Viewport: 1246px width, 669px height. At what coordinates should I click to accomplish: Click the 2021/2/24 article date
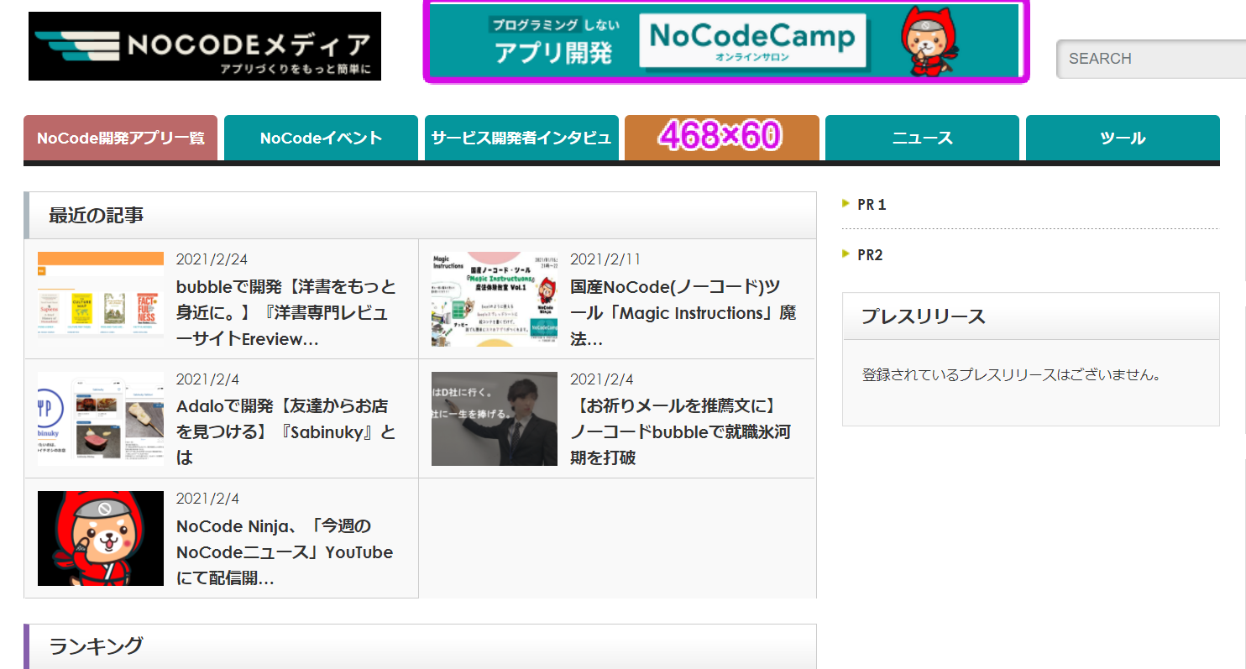(212, 259)
